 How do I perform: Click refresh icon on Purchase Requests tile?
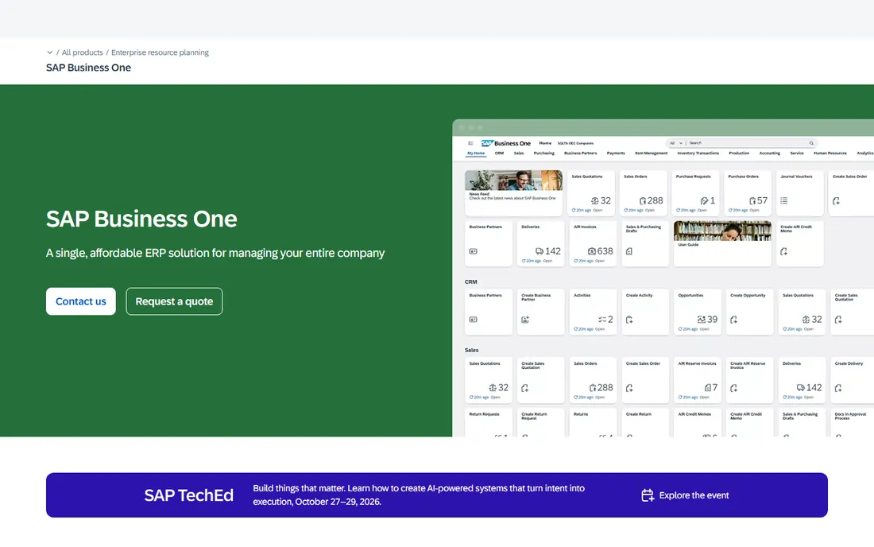tap(678, 210)
